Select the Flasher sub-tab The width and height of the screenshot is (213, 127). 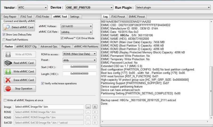[x=9, y=46]
